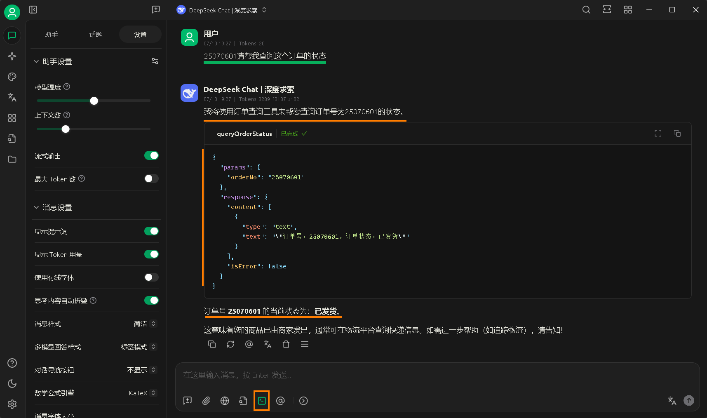Disable the 显示 Token 用量 switch
707x418 pixels.
(x=151, y=254)
